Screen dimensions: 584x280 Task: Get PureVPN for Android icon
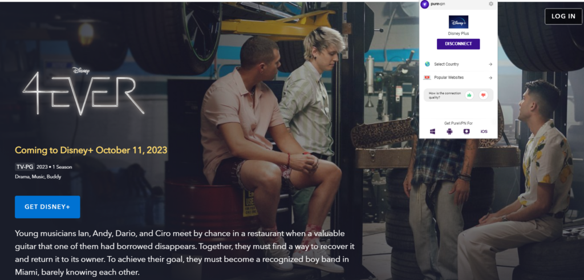pyautogui.click(x=449, y=131)
